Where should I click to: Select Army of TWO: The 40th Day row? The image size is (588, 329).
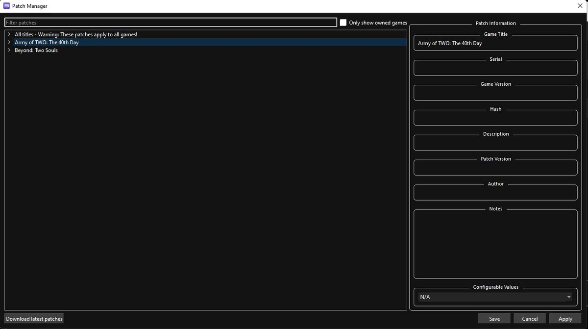[206, 42]
